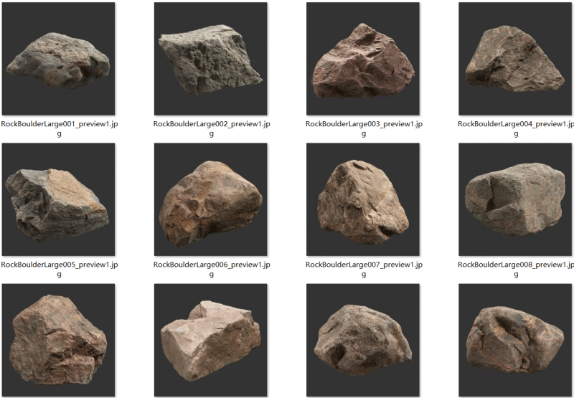Select the RockBoulderLarge007 rock thumbnail
This screenshot has height=398, width=574.
tap(363, 199)
